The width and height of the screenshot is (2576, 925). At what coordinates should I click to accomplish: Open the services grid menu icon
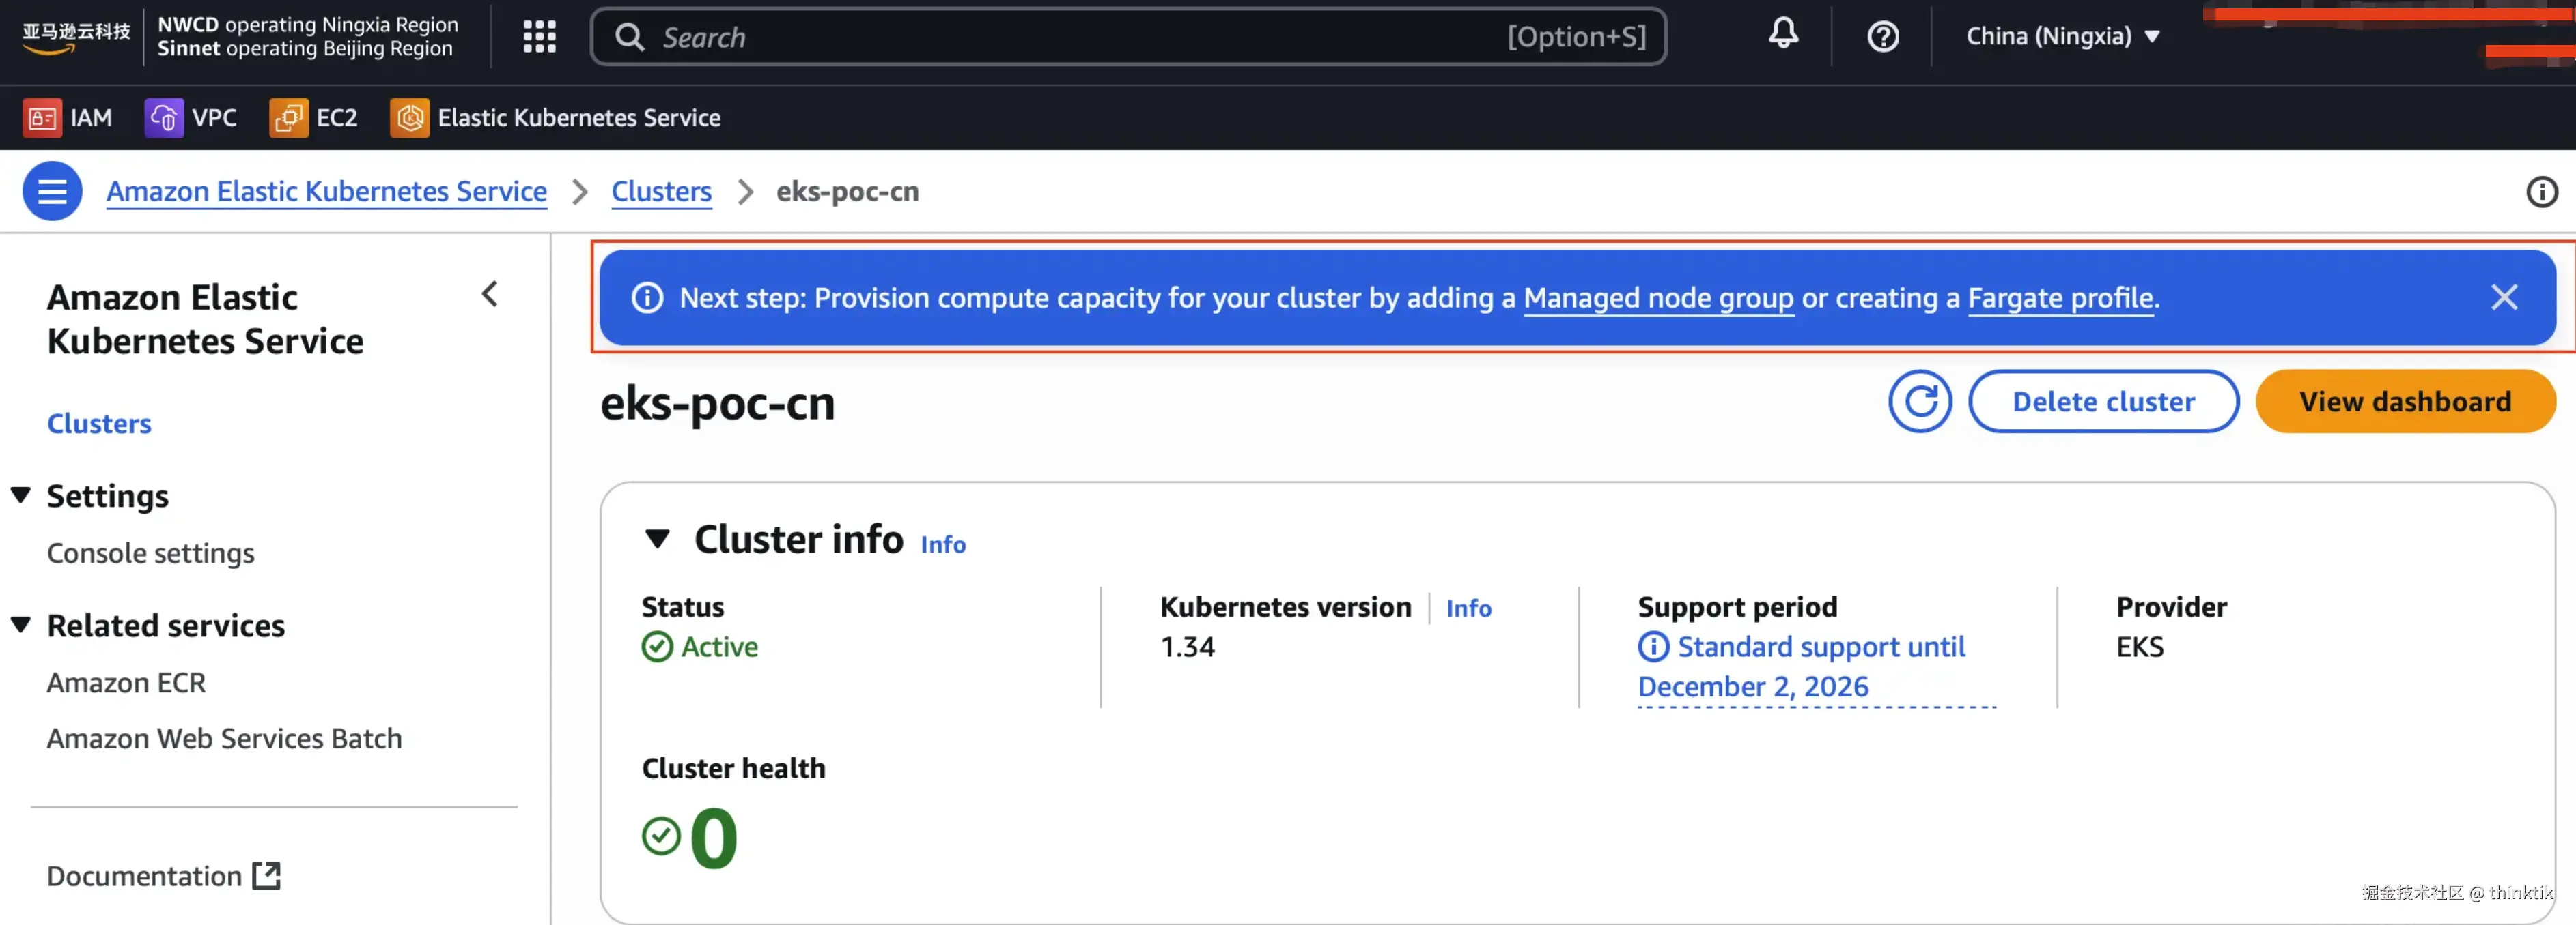coord(539,37)
